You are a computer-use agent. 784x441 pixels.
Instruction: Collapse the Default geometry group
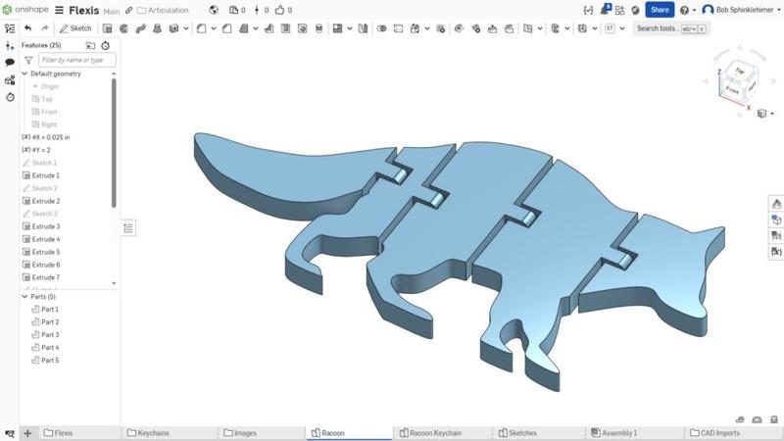25,73
